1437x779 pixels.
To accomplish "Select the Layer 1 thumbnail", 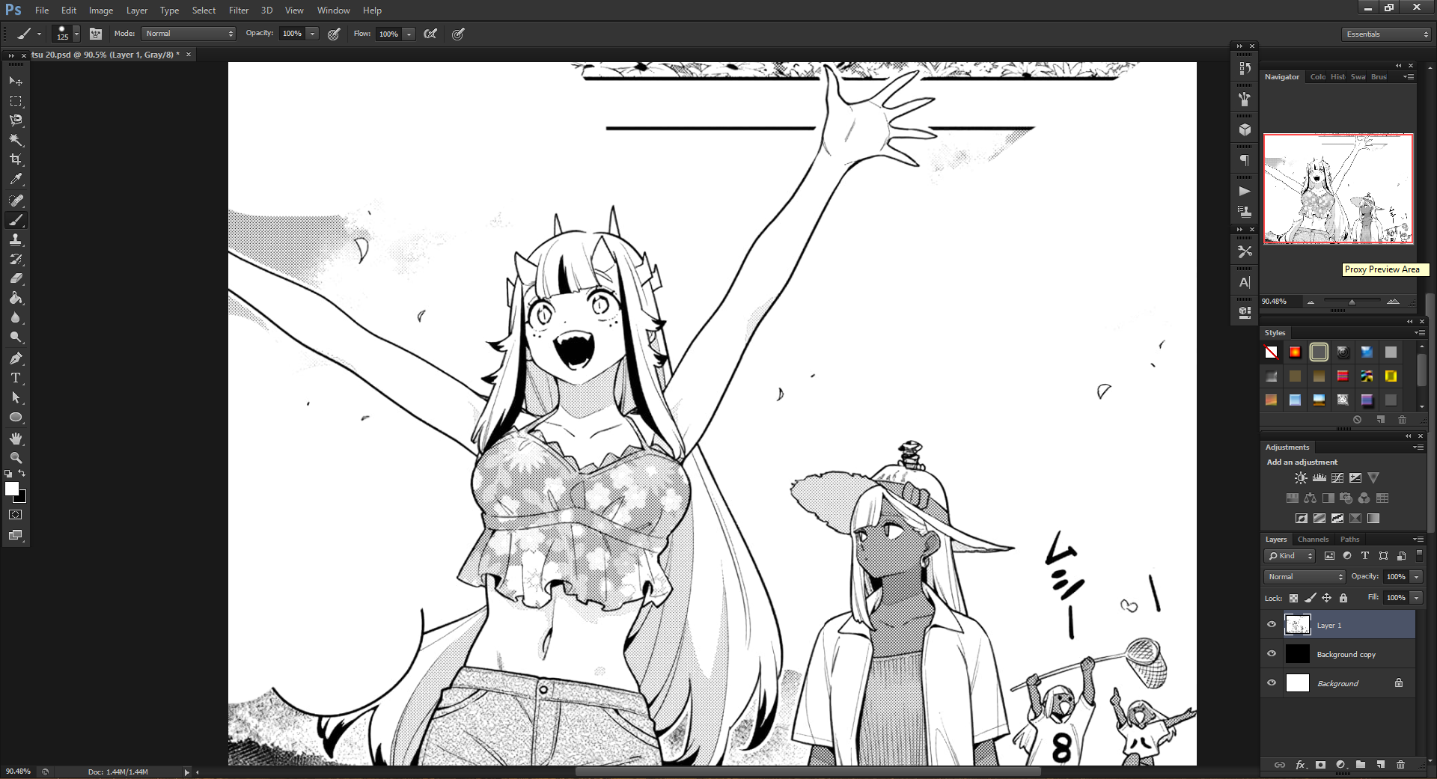I will 1297,625.
